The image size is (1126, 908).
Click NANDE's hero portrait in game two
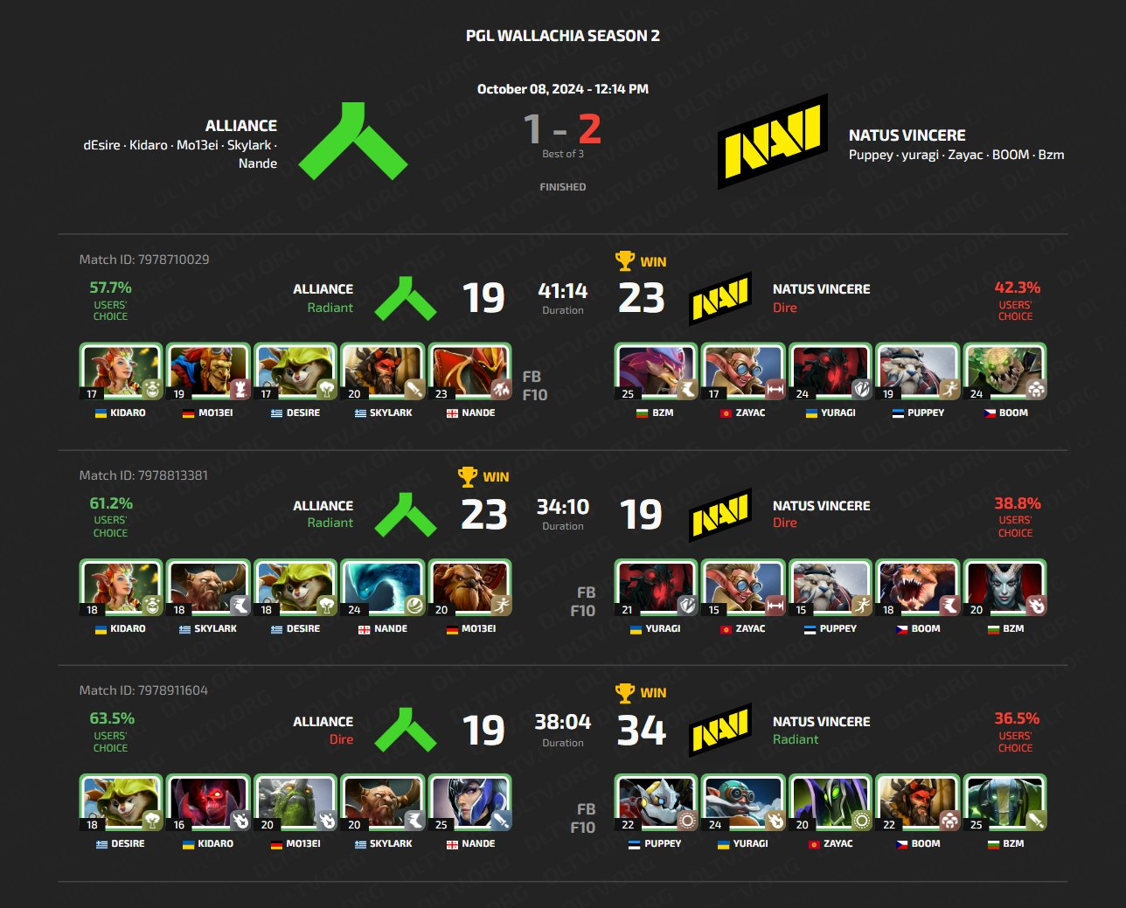(x=384, y=587)
